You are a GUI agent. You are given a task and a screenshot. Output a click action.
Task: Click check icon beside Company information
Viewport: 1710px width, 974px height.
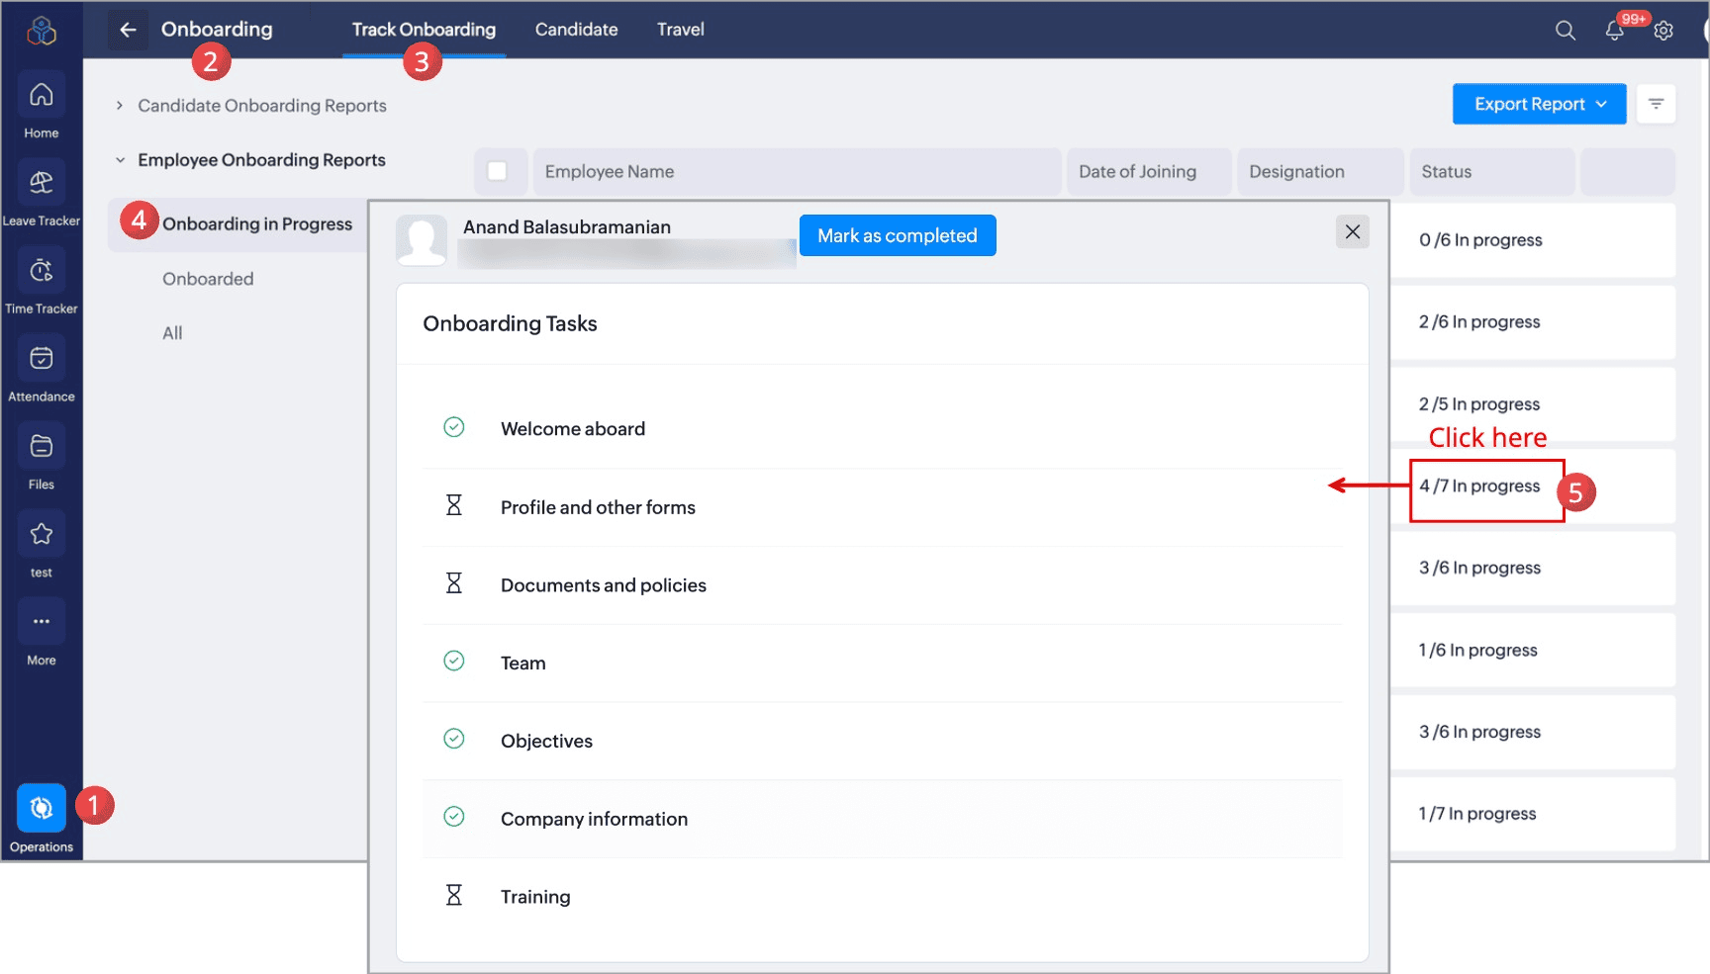(454, 817)
